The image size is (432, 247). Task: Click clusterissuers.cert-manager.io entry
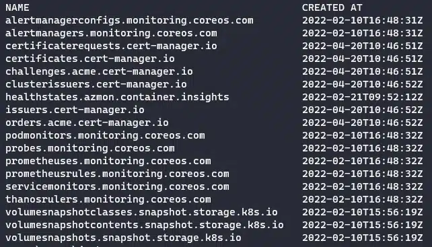coord(96,84)
